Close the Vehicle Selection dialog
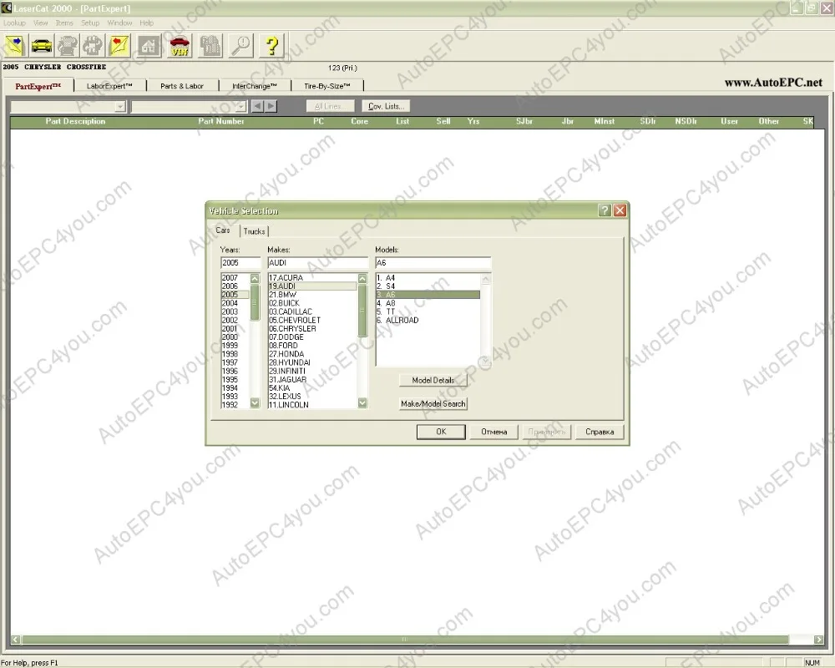 [x=620, y=210]
